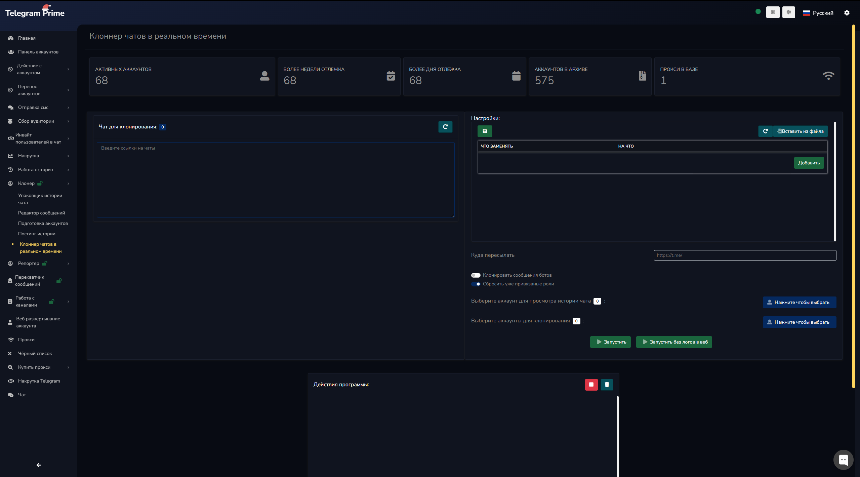Viewport: 860px width, 477px height.
Task: Open the support chat bubble icon
Action: pos(843,460)
